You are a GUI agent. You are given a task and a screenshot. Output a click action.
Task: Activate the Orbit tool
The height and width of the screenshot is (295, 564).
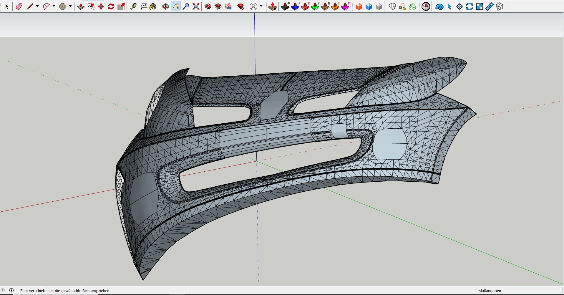coord(165,6)
